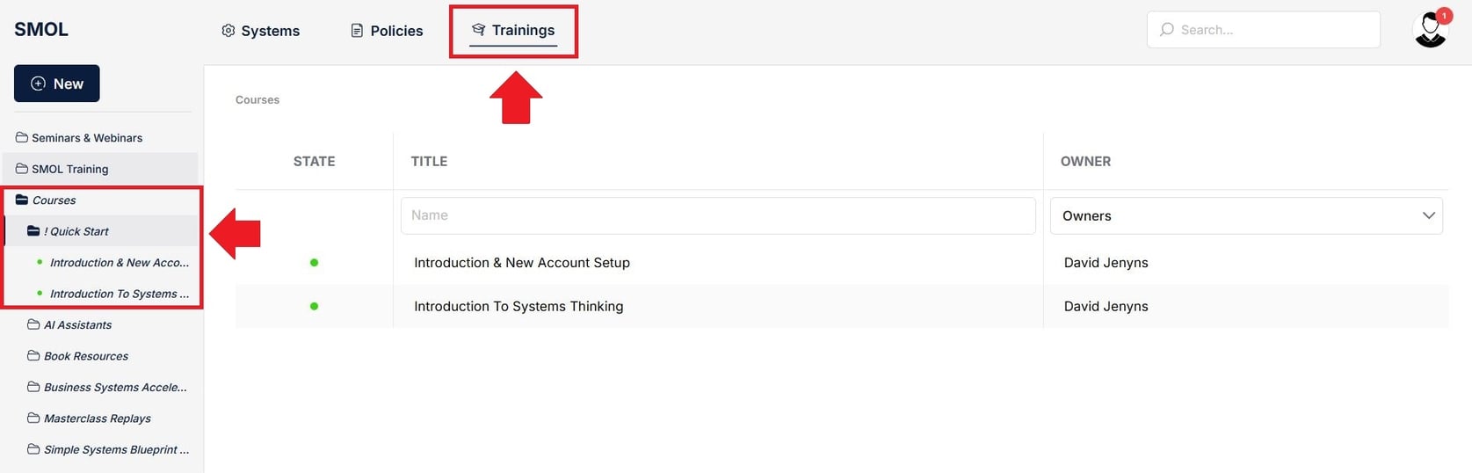Click the document icon beside Policies

point(357,31)
